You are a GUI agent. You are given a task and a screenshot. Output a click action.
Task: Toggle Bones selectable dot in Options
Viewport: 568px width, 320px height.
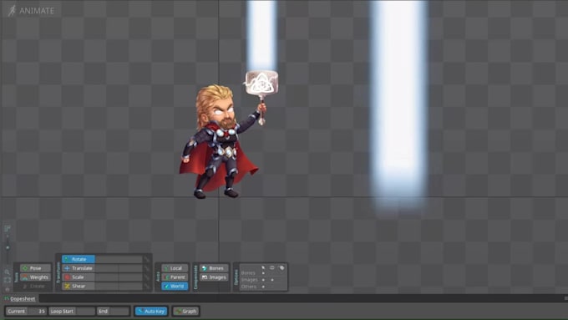point(263,273)
